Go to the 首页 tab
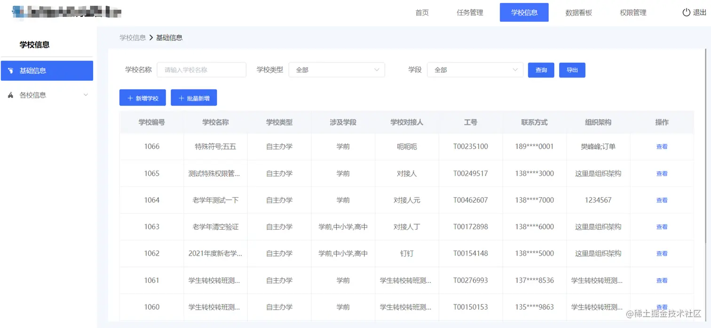The width and height of the screenshot is (711, 328). click(422, 13)
